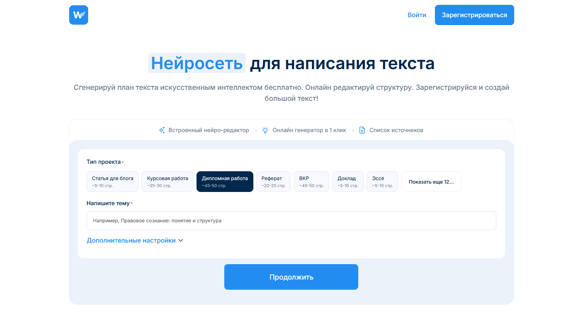The height and width of the screenshot is (317, 564).
Task: Click the chevron next to Дополнительные настройки
Action: point(181,241)
